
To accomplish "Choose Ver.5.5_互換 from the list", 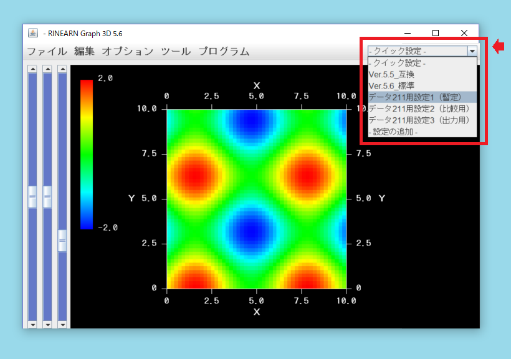I will (423, 74).
